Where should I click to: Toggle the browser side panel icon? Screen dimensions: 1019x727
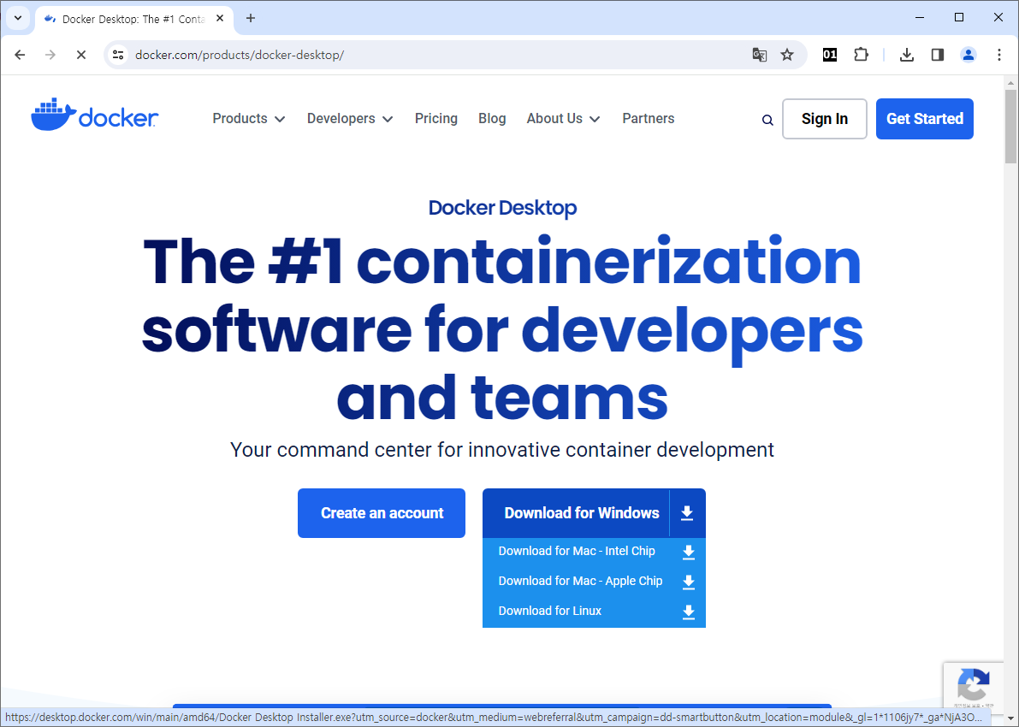point(937,55)
